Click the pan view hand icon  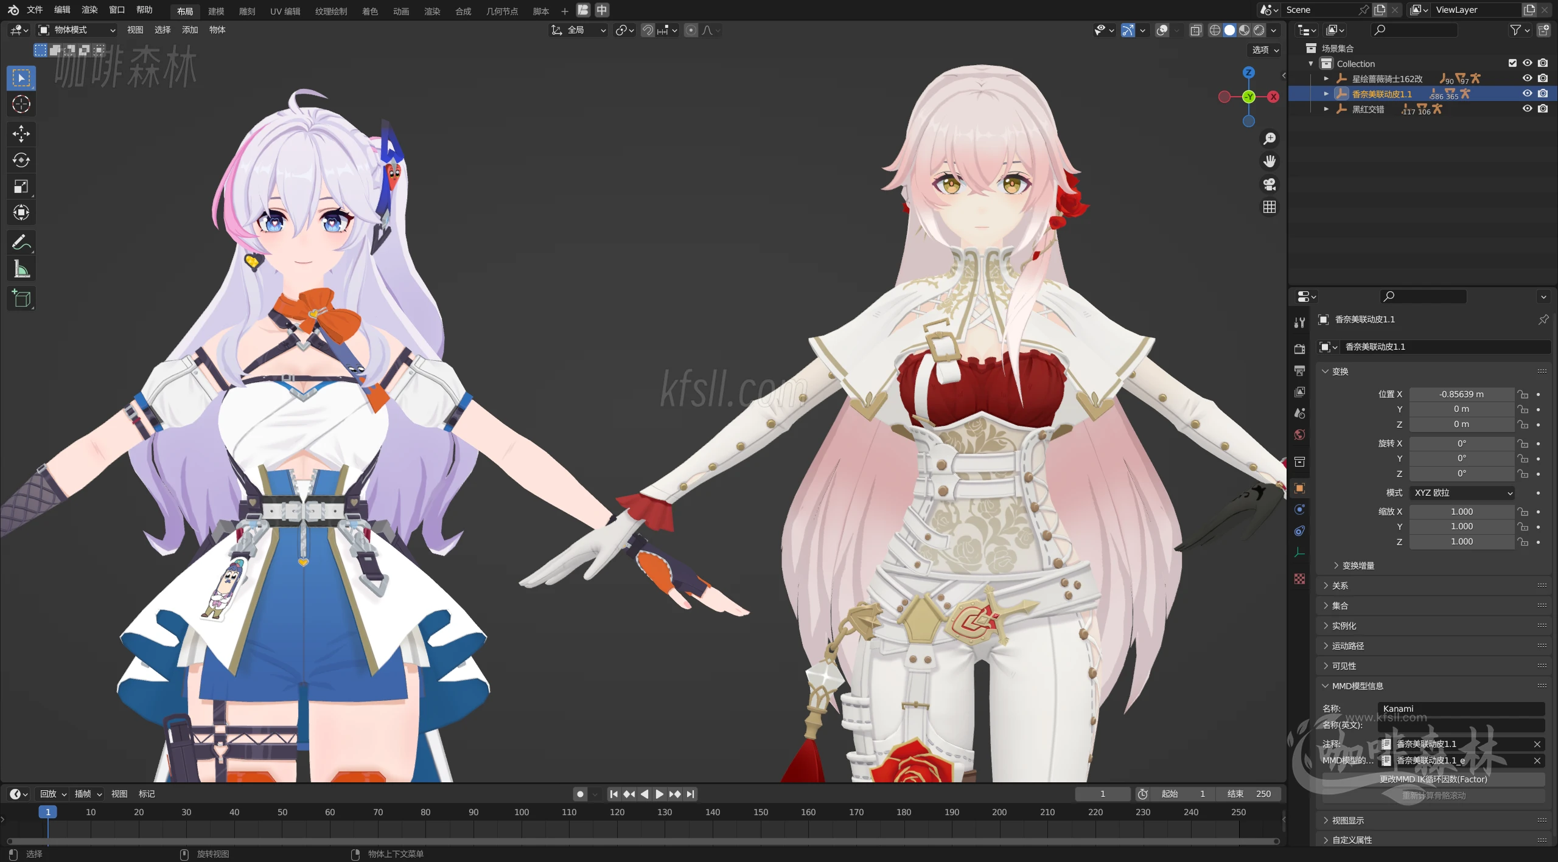click(1270, 161)
